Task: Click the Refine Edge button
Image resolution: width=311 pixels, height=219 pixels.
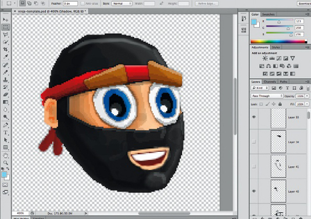Action: click(206, 3)
